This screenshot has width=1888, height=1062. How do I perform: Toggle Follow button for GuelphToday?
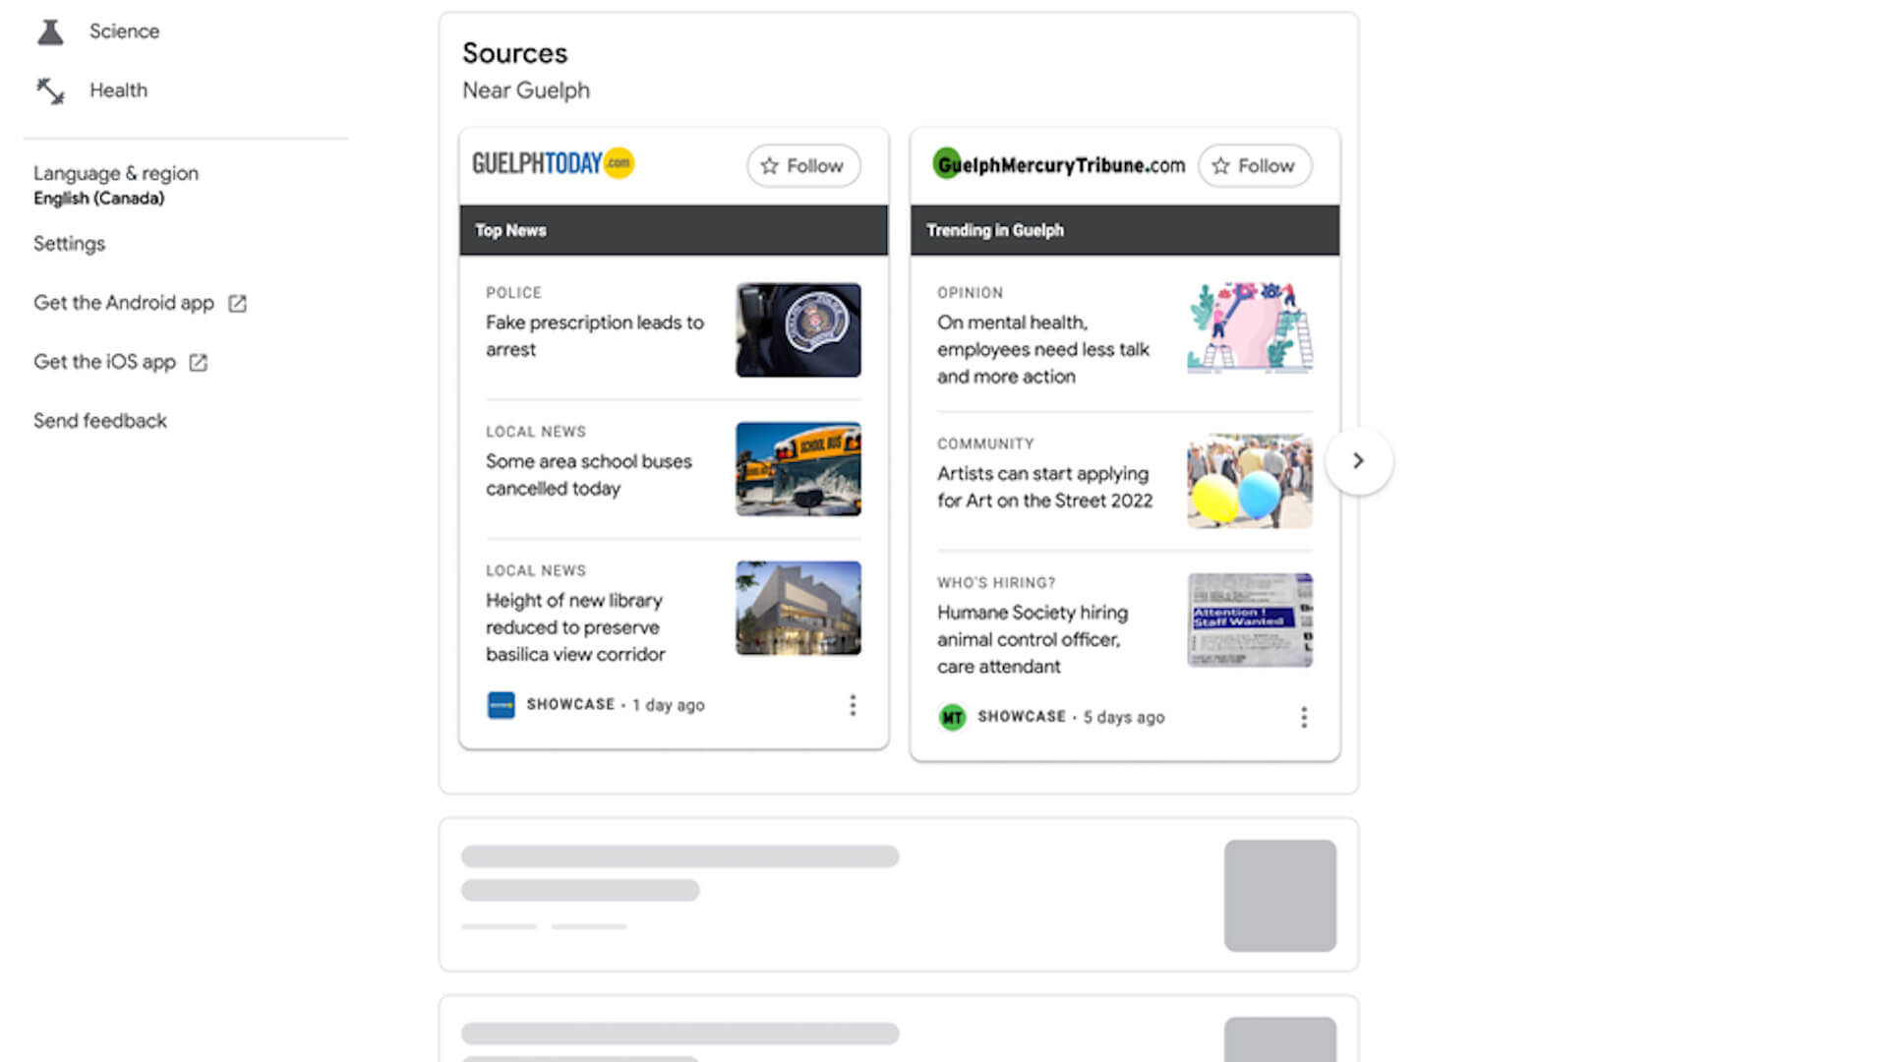(x=802, y=164)
